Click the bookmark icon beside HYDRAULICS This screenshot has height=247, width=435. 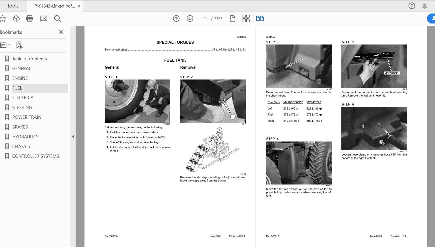(7, 137)
